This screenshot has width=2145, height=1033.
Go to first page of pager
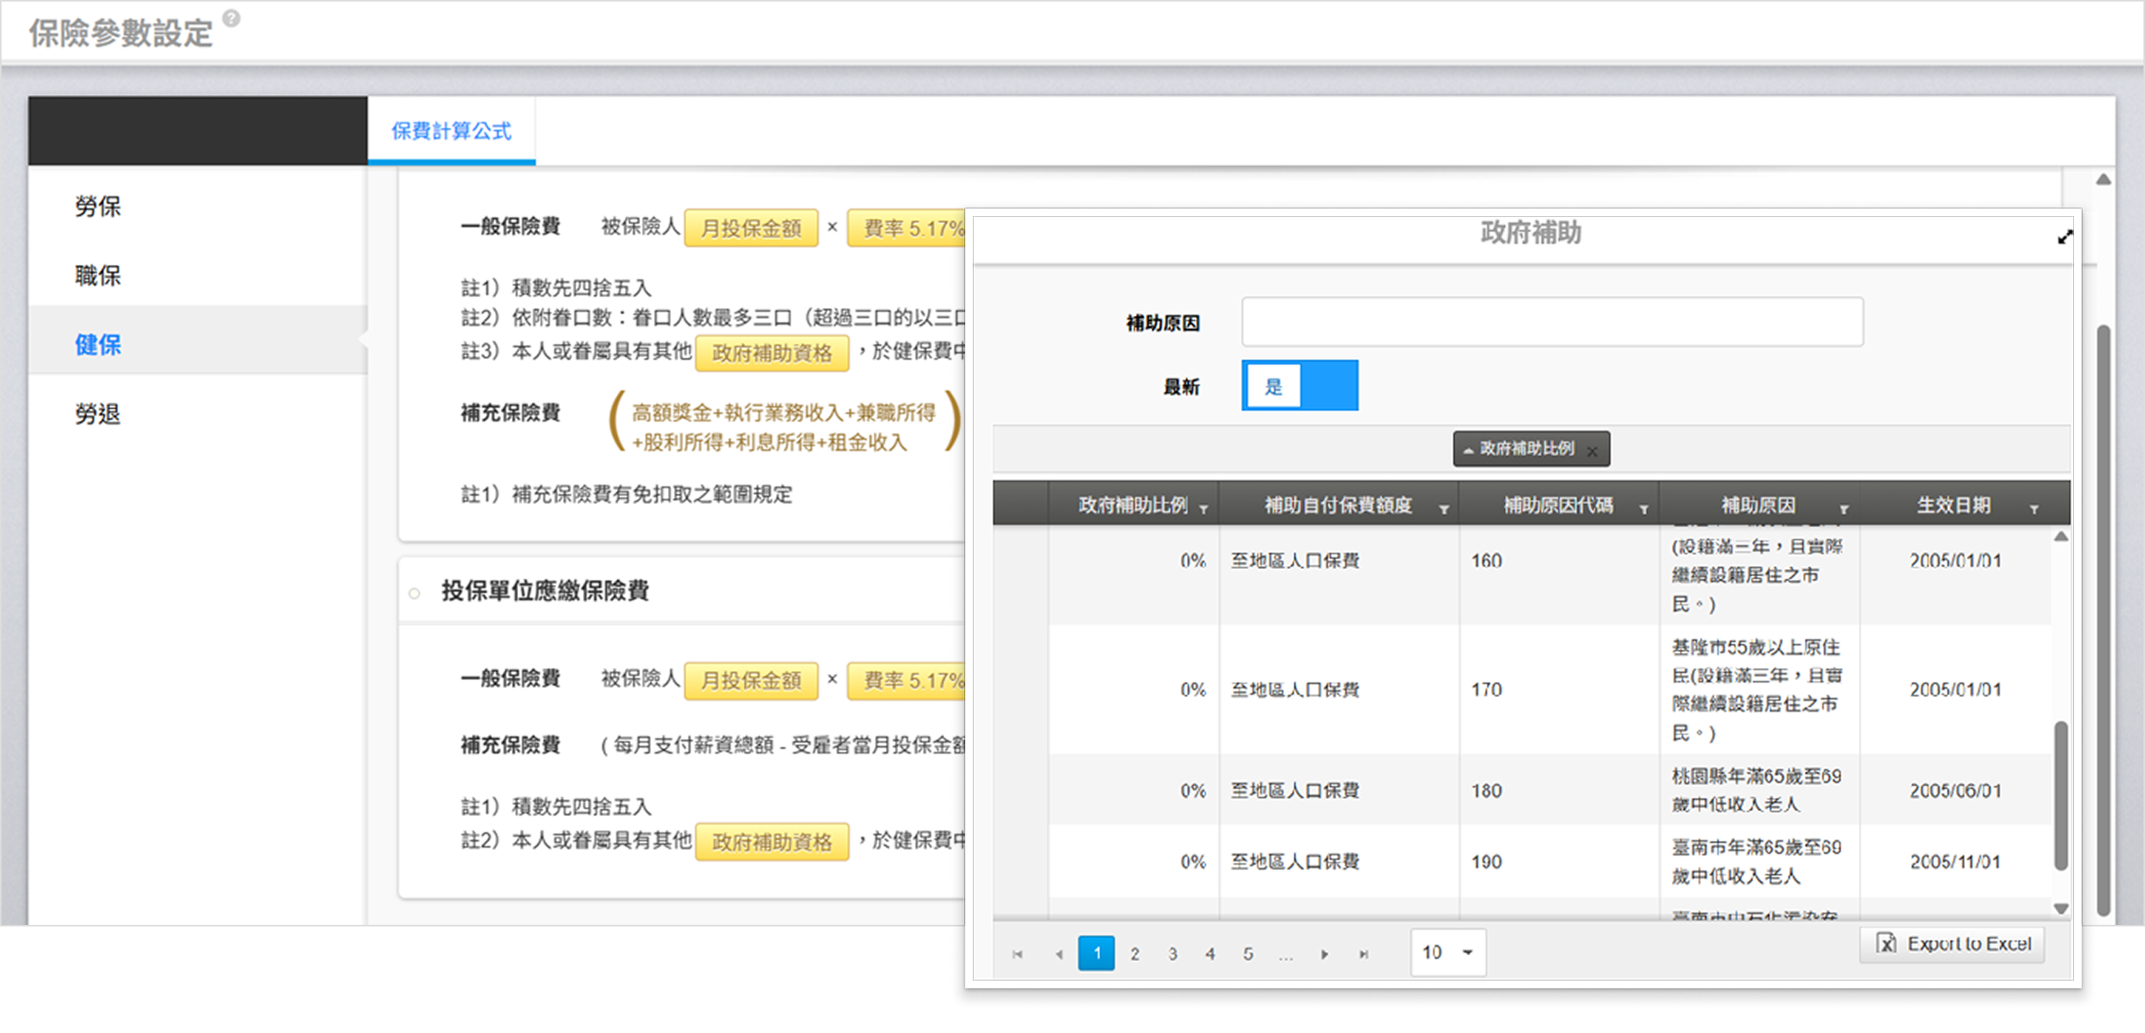point(1018,954)
